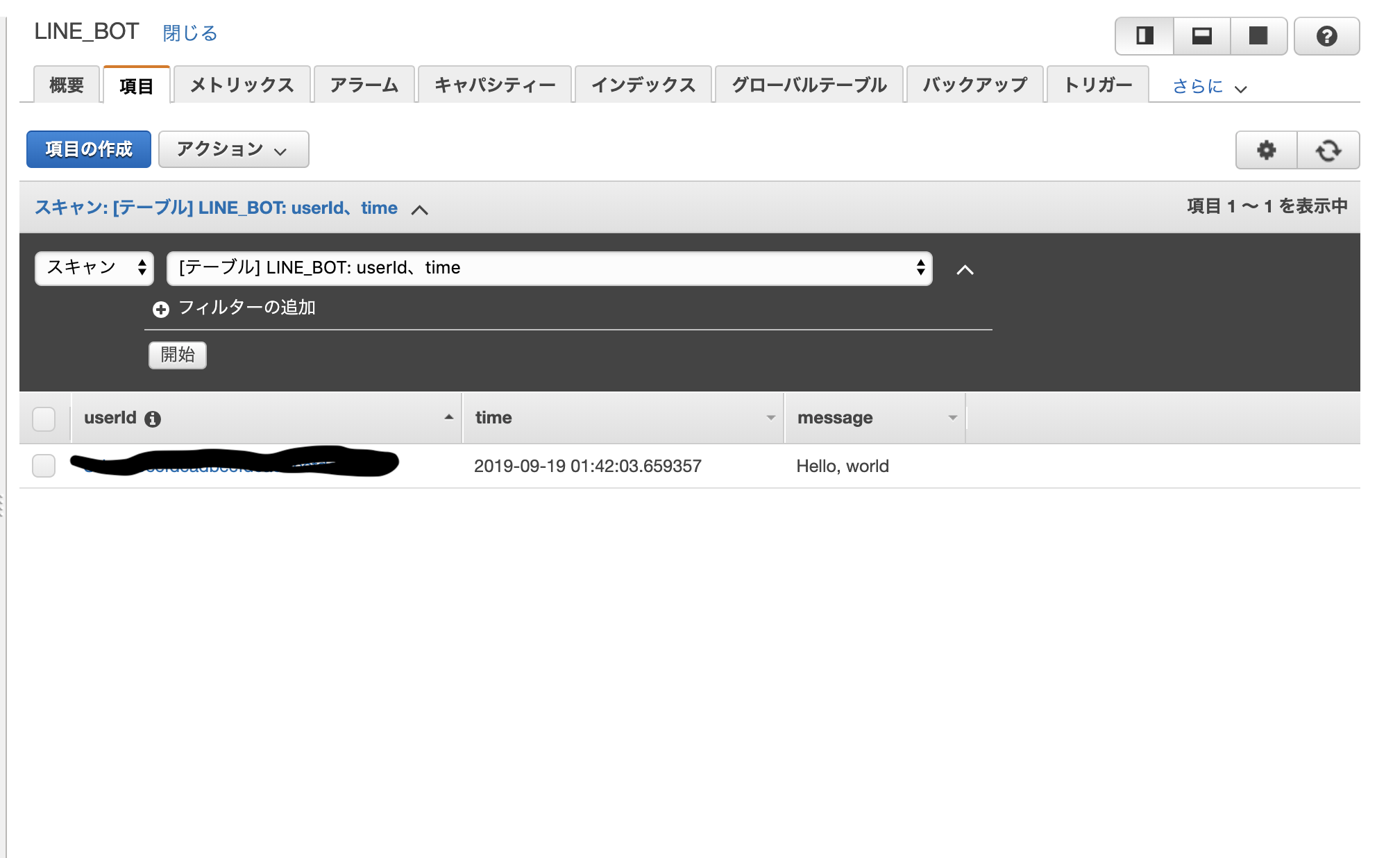Show info icon next to userId header
This screenshot has height=858, width=1377.
[x=153, y=419]
